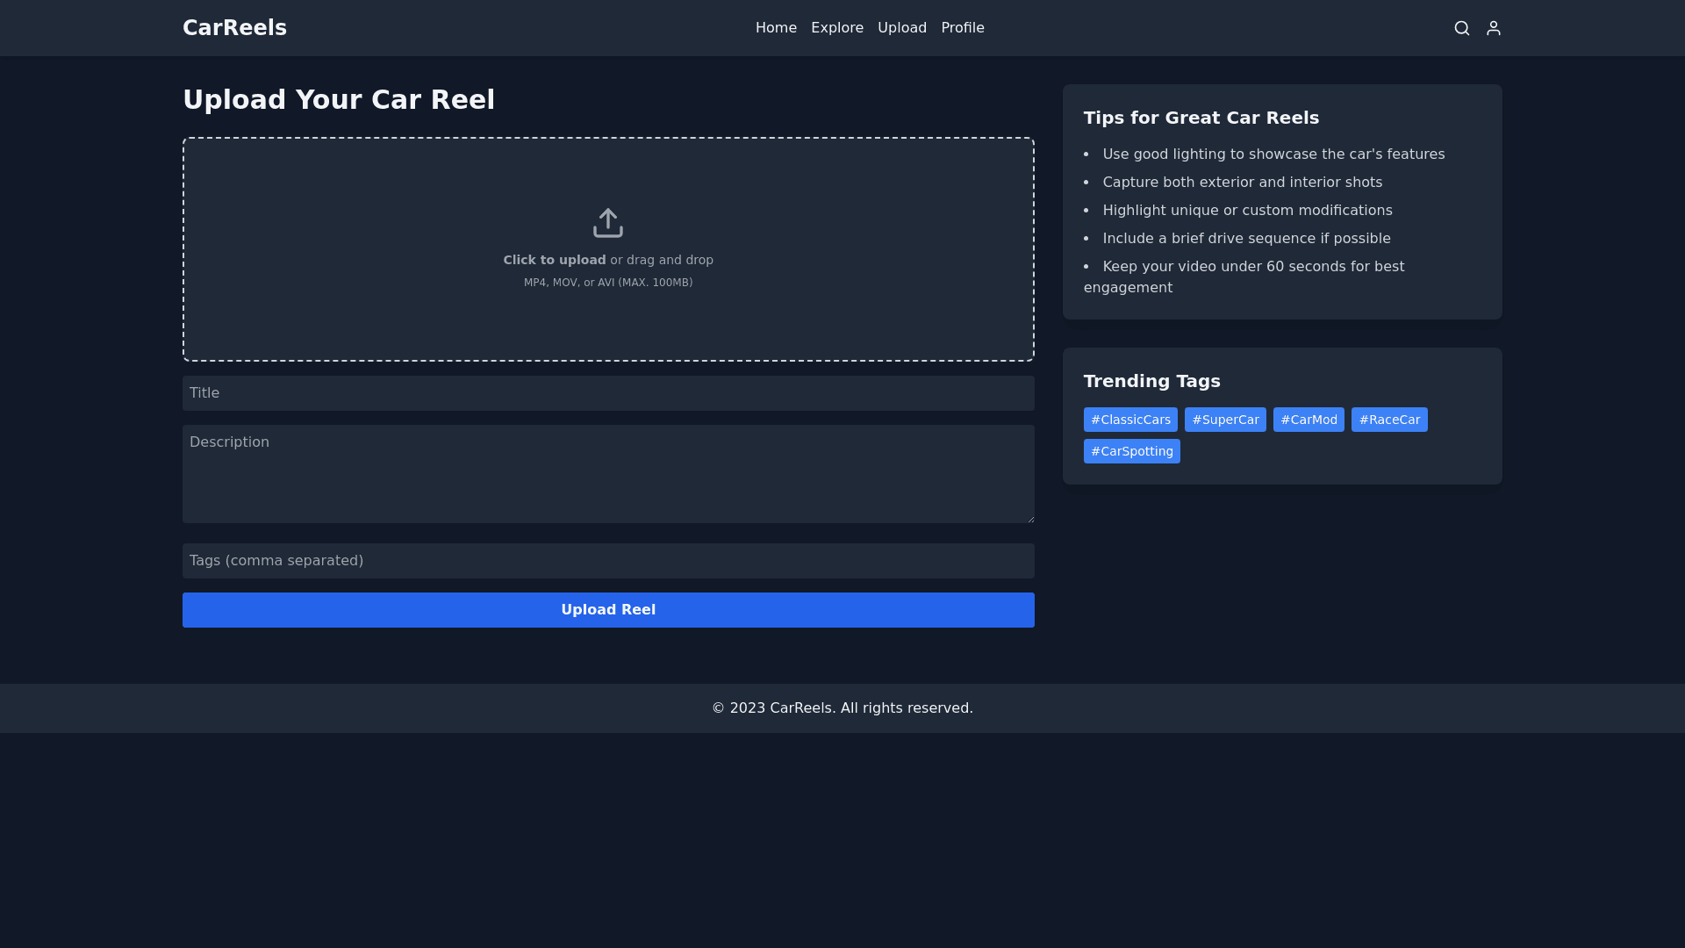
Task: Open Profile from the navigation bar
Action: coord(962,28)
